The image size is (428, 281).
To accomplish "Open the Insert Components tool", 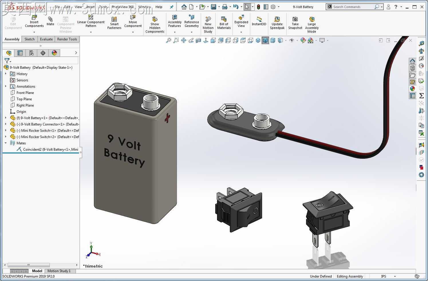I will 34,21.
